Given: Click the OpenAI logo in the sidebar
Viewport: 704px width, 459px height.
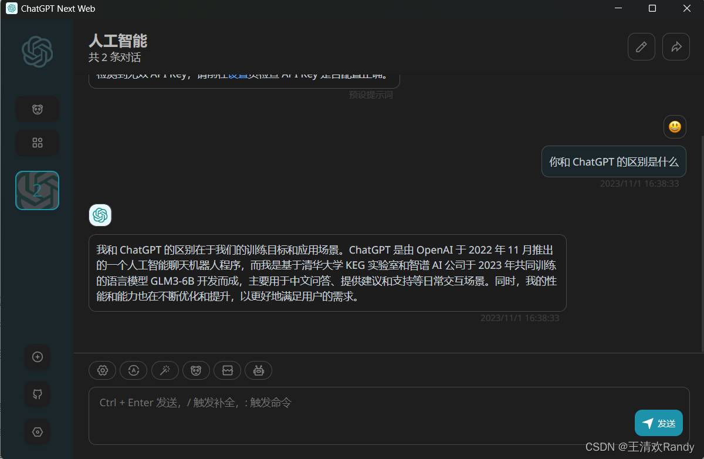Looking at the screenshot, I should (38, 52).
